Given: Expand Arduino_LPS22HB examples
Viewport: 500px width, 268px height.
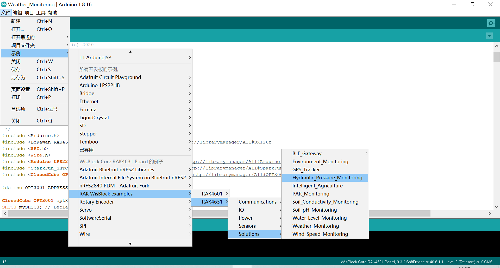Looking at the screenshot, I should (x=130, y=85).
